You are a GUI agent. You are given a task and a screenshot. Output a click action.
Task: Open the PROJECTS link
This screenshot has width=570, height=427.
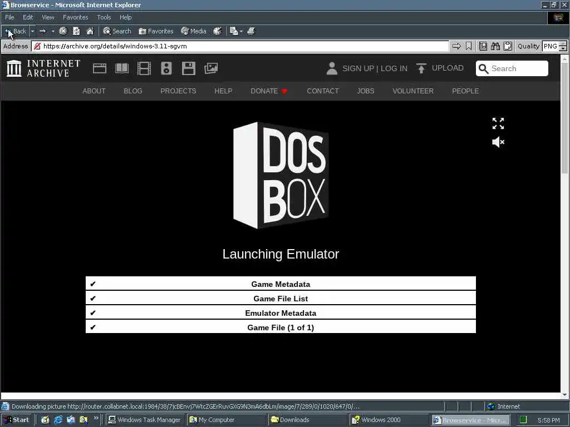point(178,91)
